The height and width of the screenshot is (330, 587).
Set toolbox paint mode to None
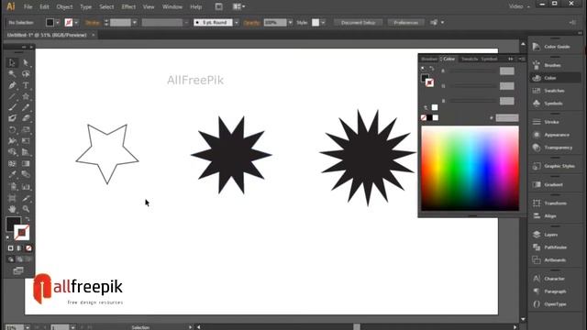click(28, 248)
